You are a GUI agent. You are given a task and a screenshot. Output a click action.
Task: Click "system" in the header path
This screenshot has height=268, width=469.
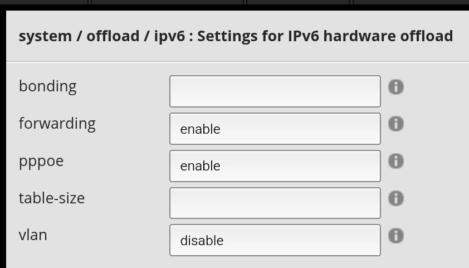pos(45,37)
